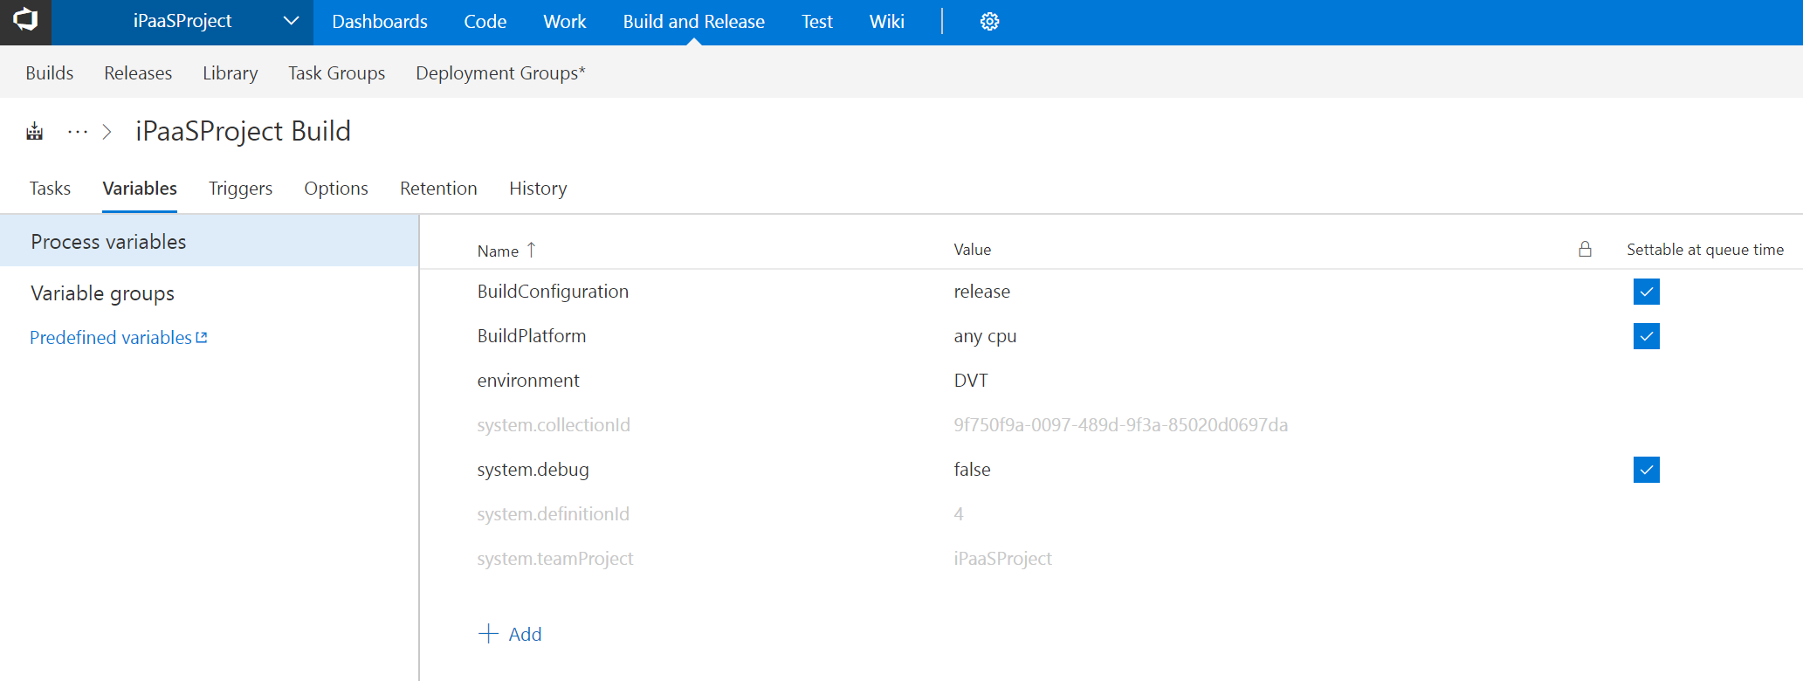Click the variable name 'environment'
1803x681 pixels.
tap(528, 381)
